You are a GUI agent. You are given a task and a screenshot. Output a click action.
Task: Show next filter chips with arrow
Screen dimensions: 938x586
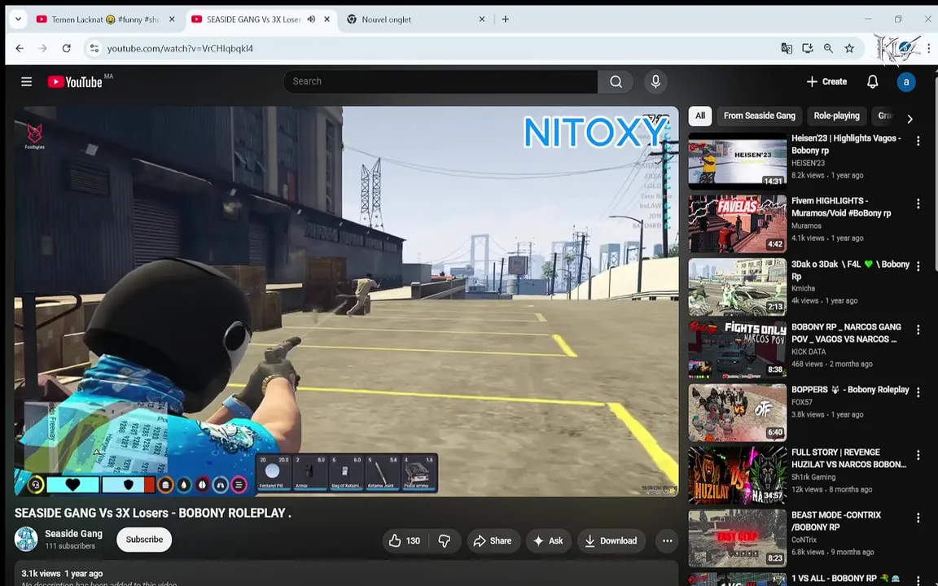[910, 118]
